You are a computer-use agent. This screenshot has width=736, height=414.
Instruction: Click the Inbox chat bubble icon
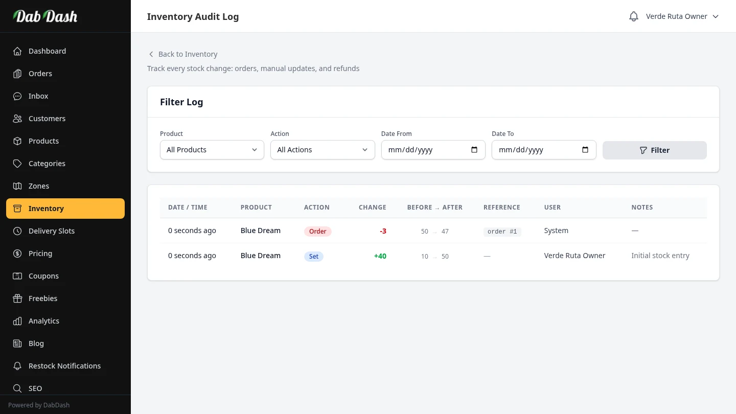[x=17, y=96]
